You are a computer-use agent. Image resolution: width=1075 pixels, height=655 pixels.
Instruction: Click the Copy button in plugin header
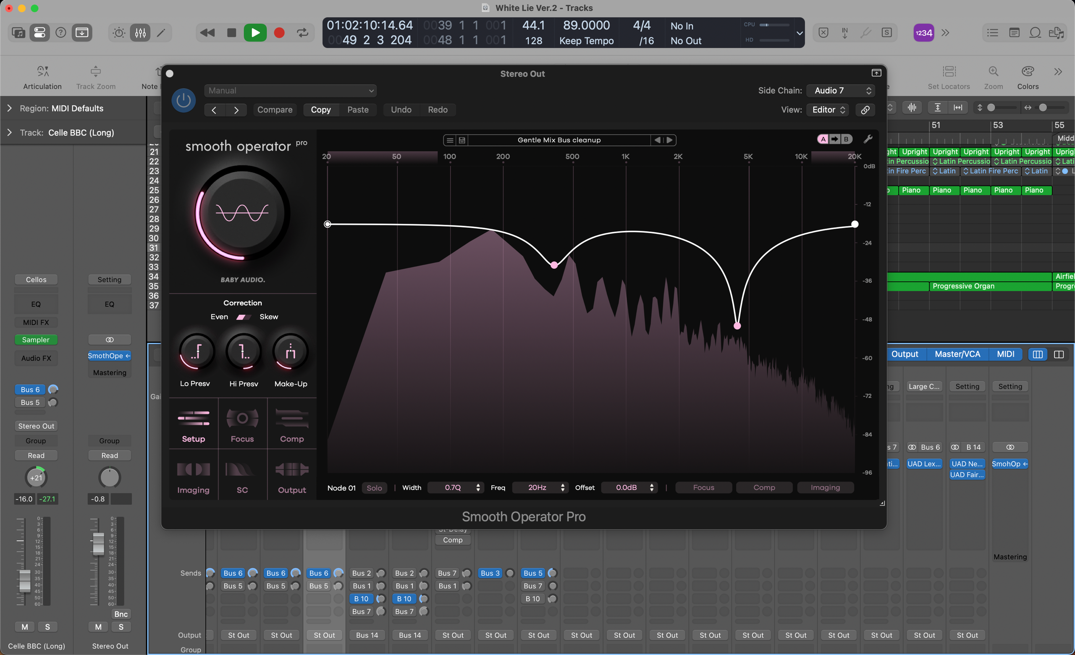321,110
